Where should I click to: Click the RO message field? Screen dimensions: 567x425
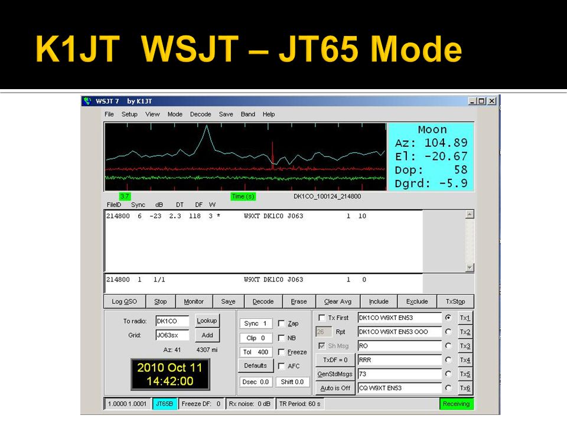coord(400,346)
